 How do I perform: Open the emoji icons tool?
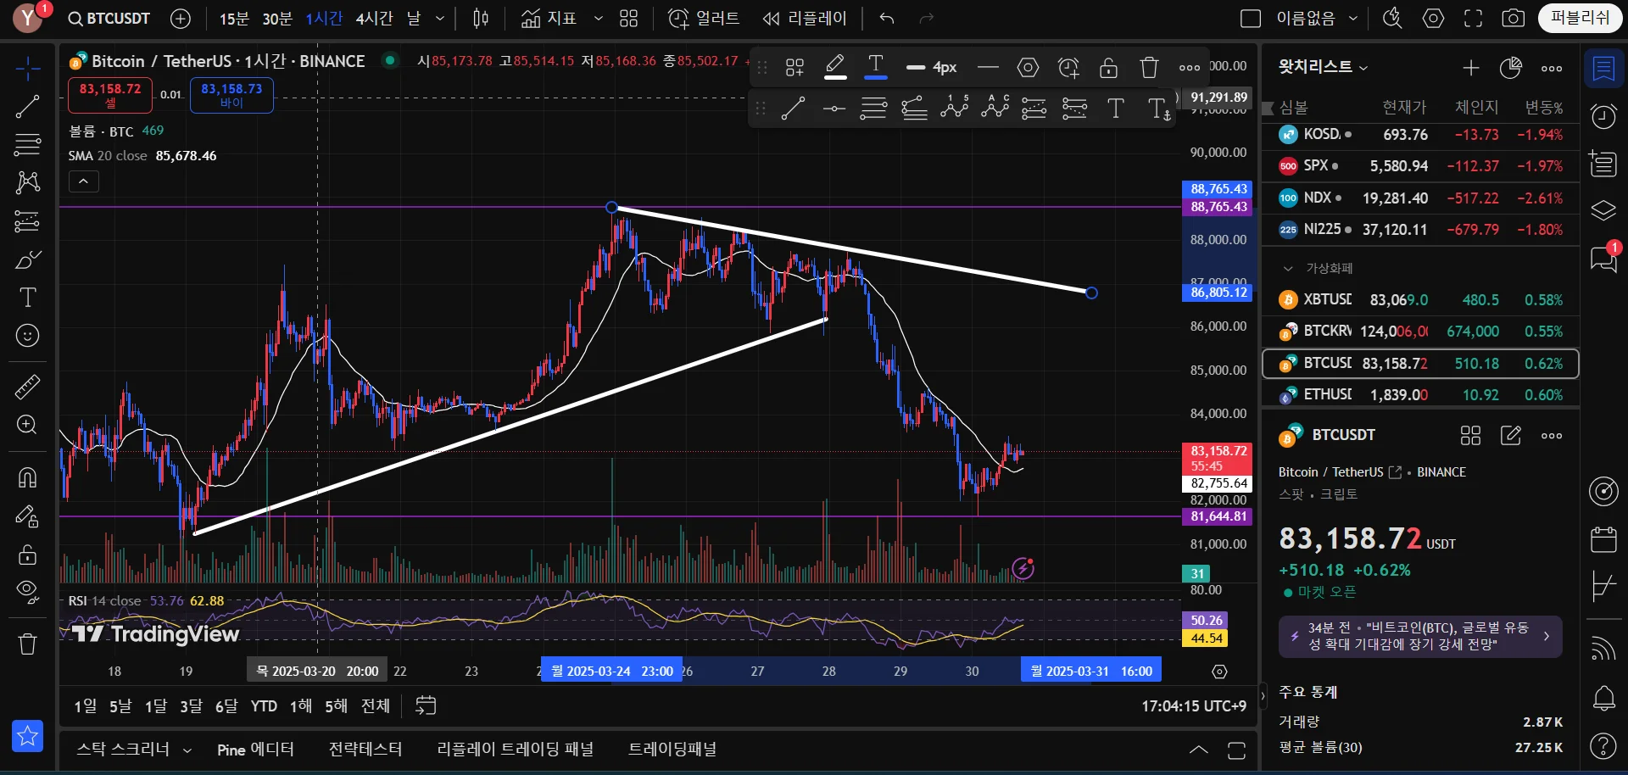point(27,336)
